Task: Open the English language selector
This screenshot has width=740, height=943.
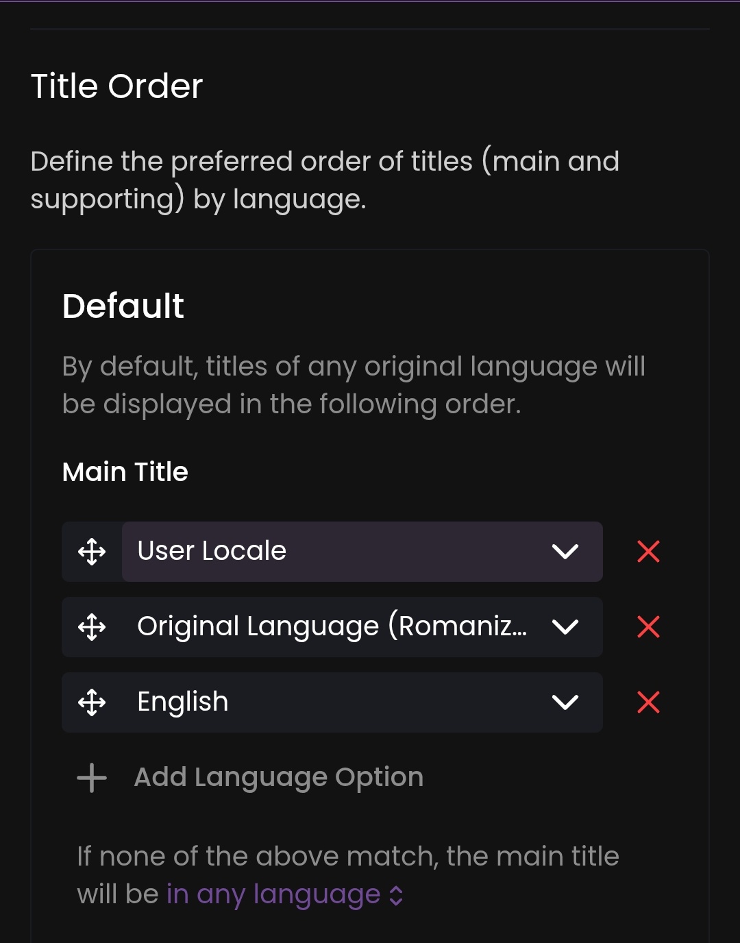Action: click(x=329, y=702)
